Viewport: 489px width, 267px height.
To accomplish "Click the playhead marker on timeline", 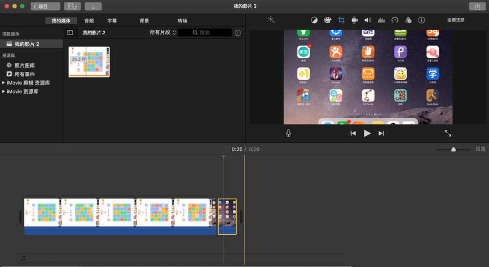I will [x=223, y=157].
